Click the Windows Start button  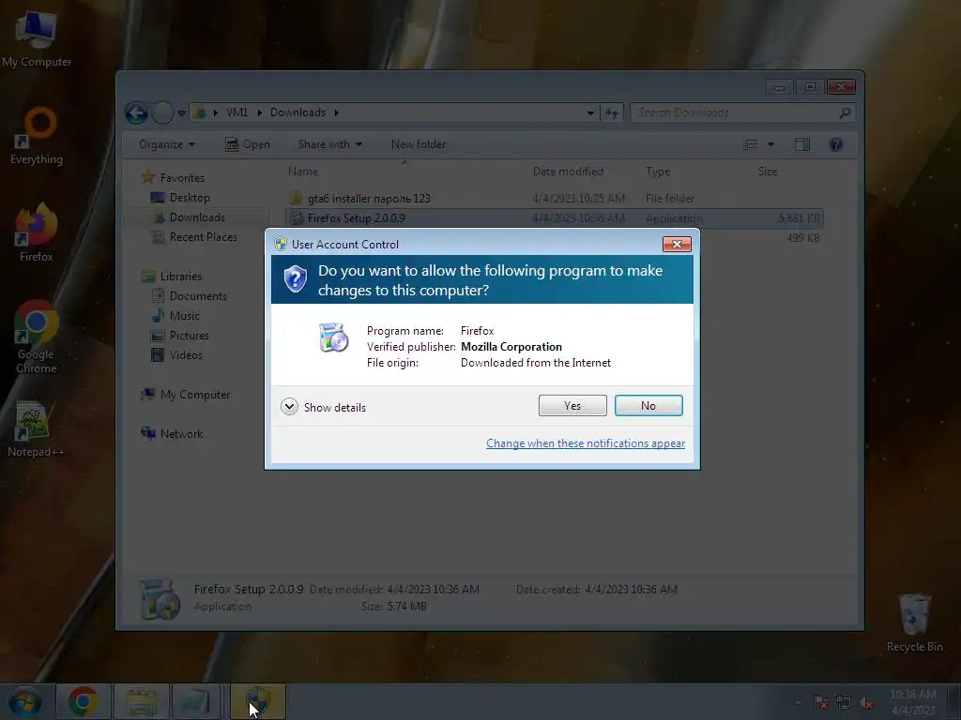(x=24, y=701)
